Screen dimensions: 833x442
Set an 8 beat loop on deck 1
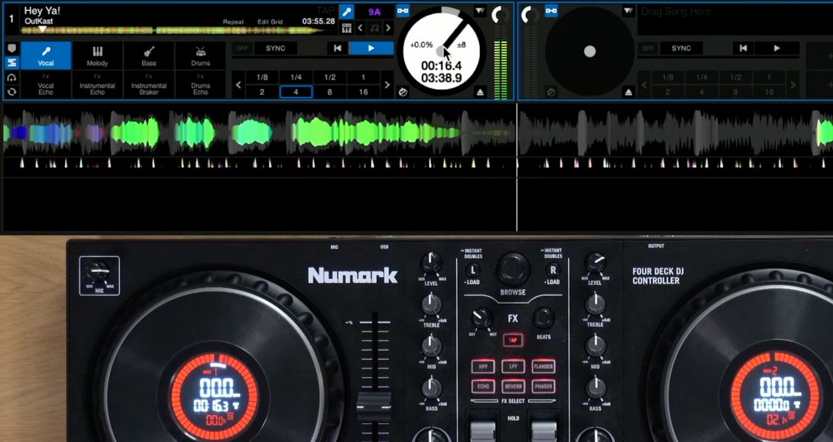(330, 92)
